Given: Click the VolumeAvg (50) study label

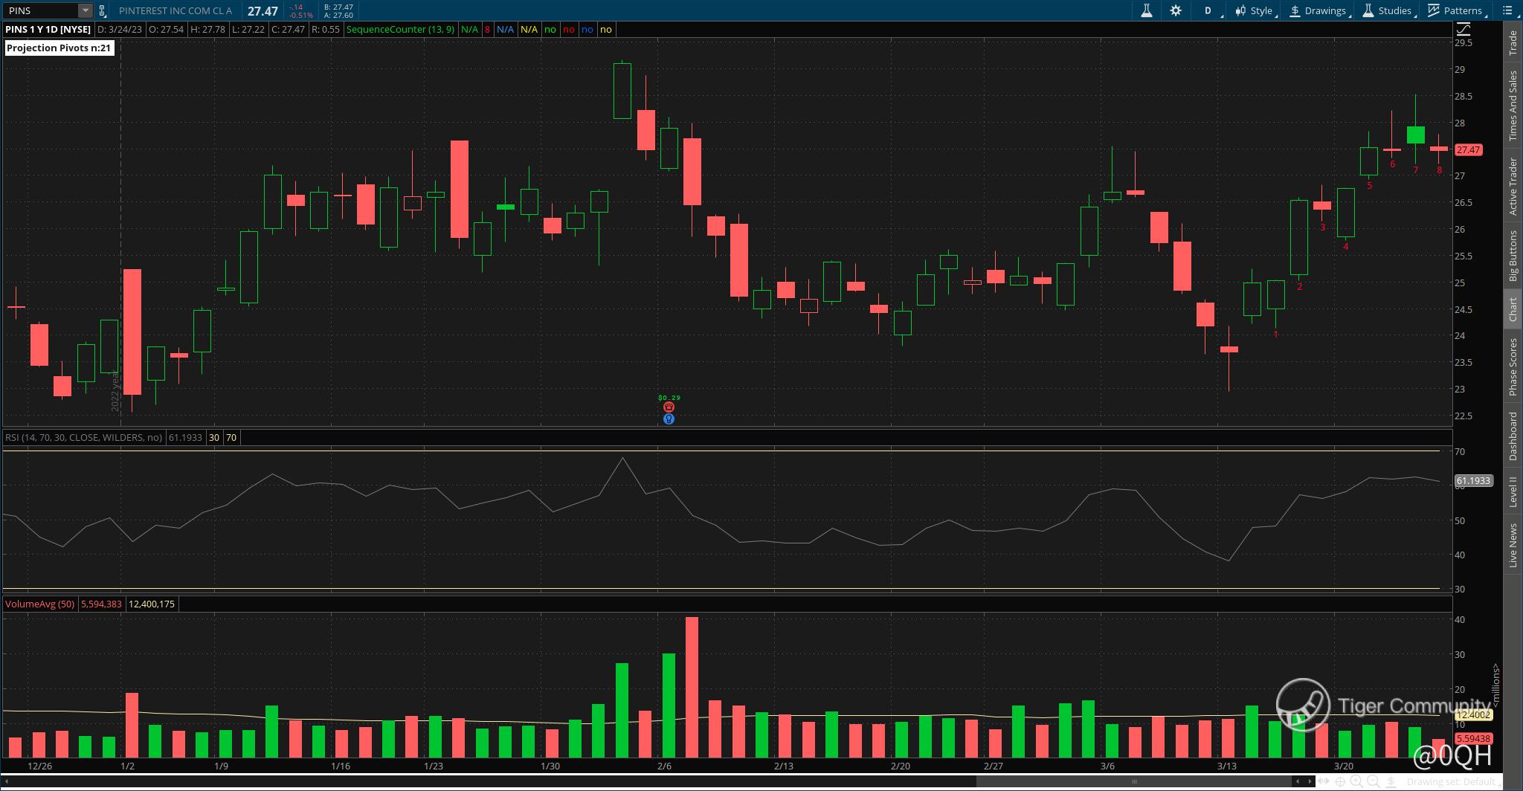Looking at the screenshot, I should tap(39, 604).
